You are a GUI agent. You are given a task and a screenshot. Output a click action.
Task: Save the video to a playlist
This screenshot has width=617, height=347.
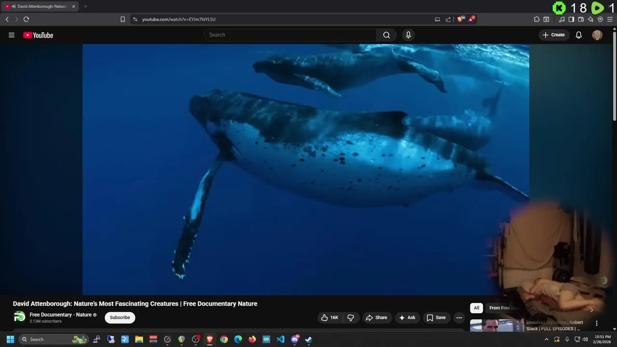(x=436, y=318)
